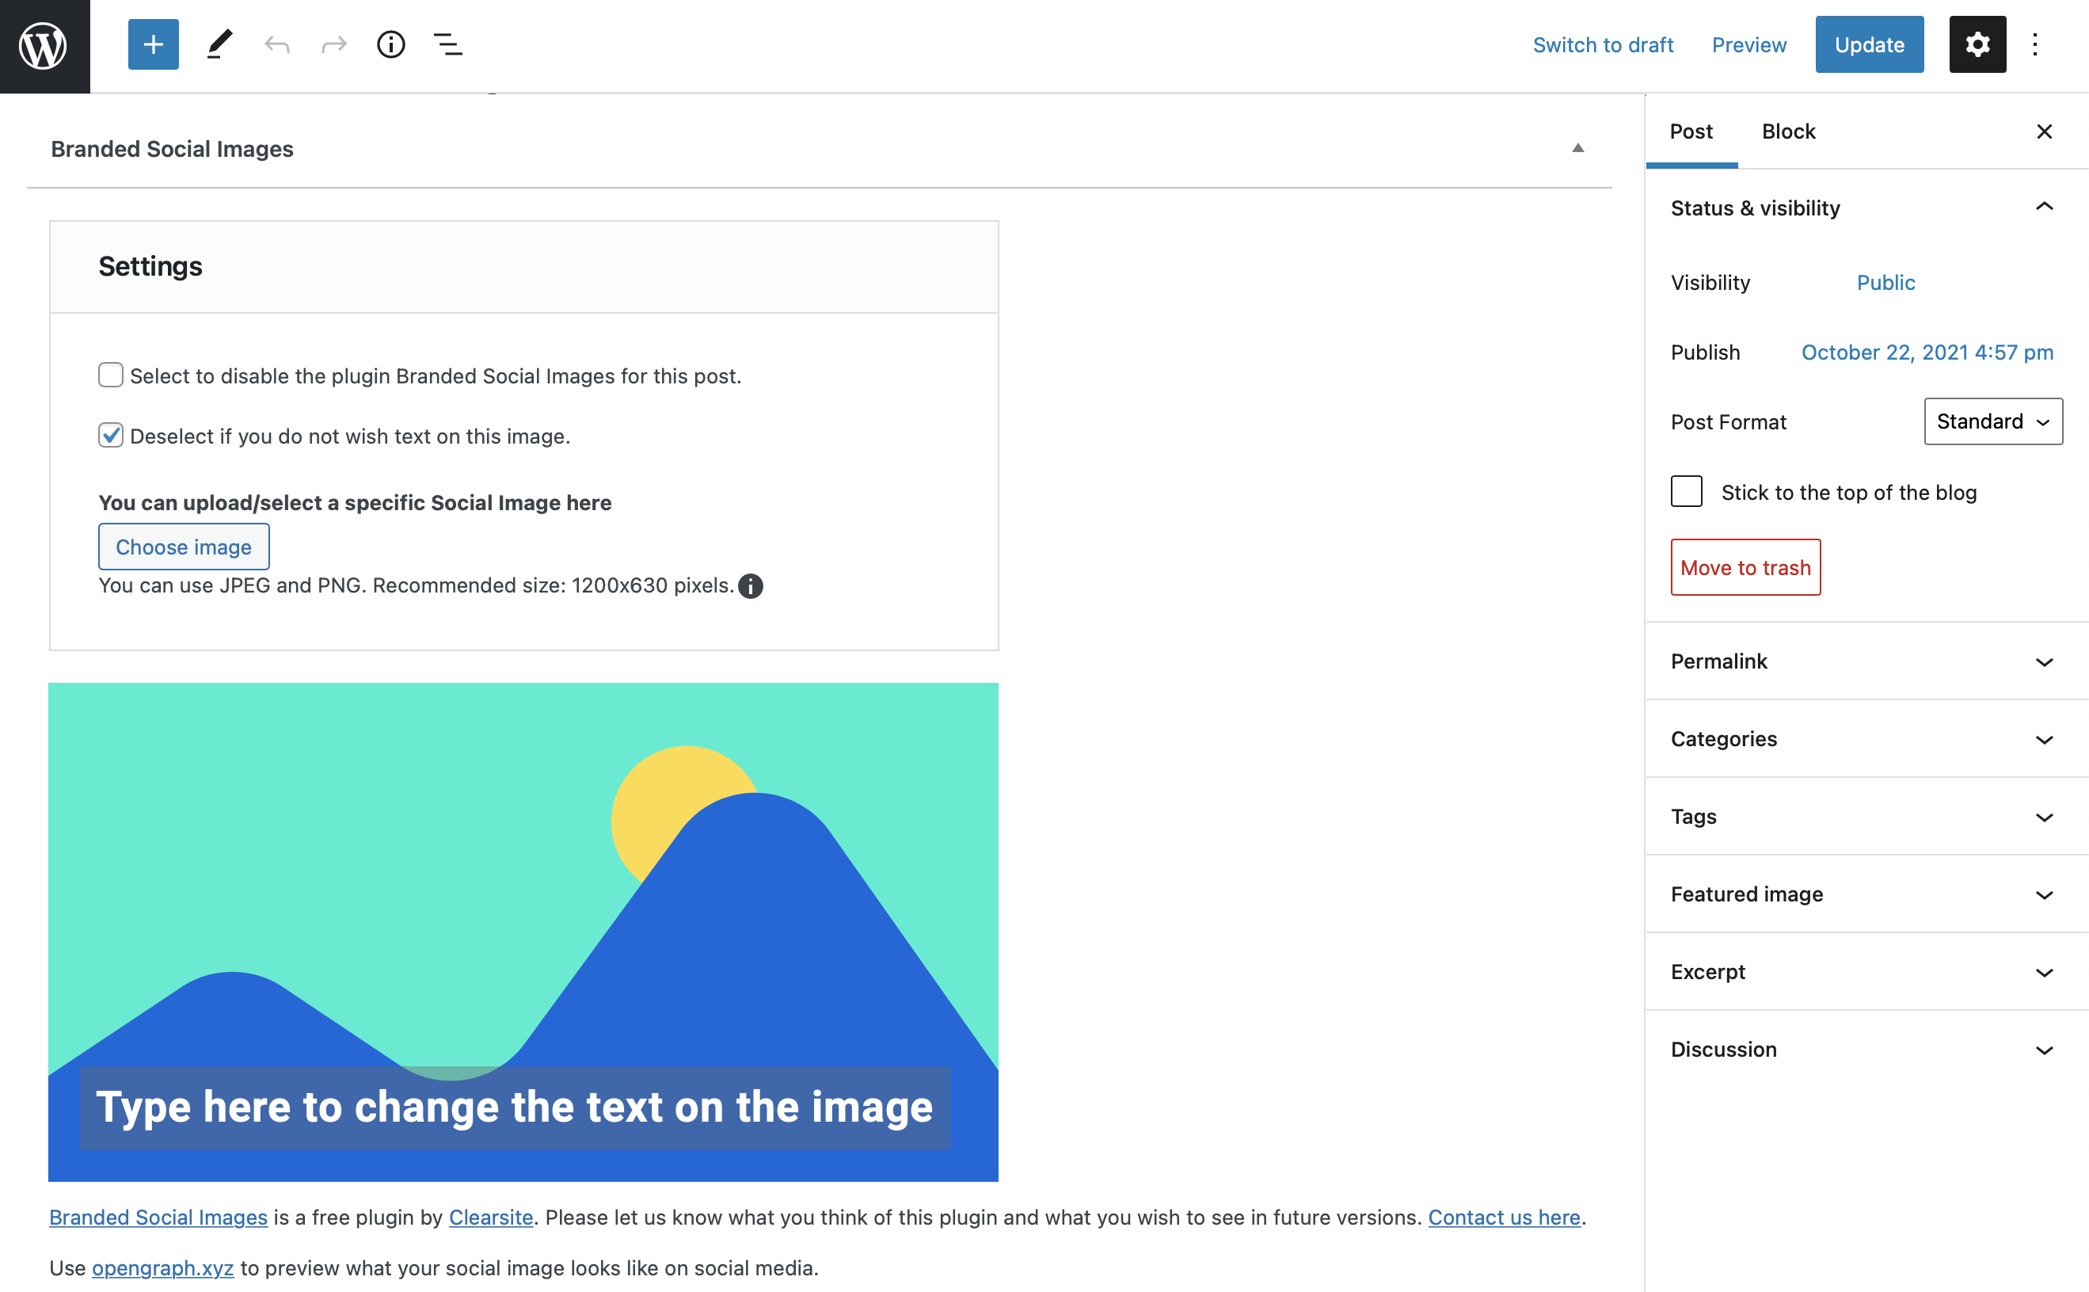Close the settings sidebar panel
The width and height of the screenshot is (2089, 1292).
tap(2044, 131)
